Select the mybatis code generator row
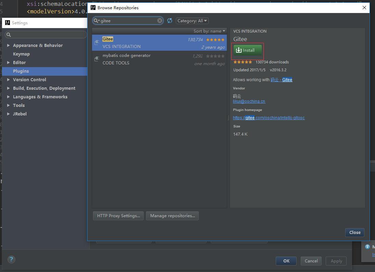The image size is (375, 272). pyautogui.click(x=159, y=59)
